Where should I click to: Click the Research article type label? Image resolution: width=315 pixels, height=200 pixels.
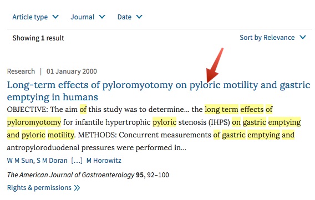tap(21, 71)
